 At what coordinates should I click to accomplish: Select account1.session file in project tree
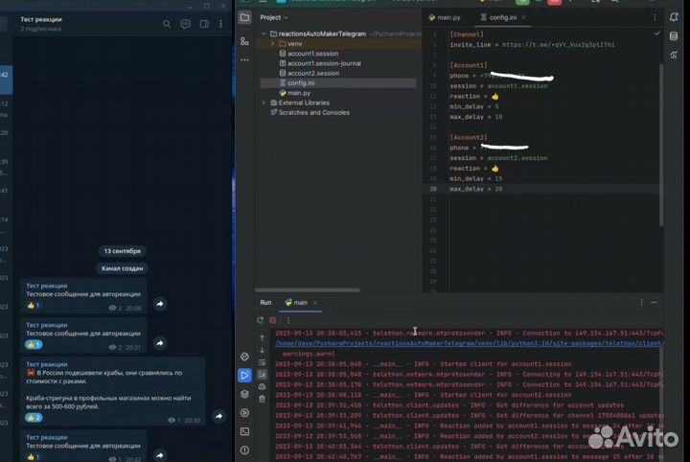[x=312, y=54]
